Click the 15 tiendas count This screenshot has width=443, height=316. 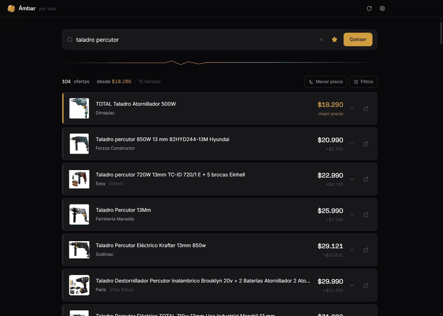(x=149, y=82)
